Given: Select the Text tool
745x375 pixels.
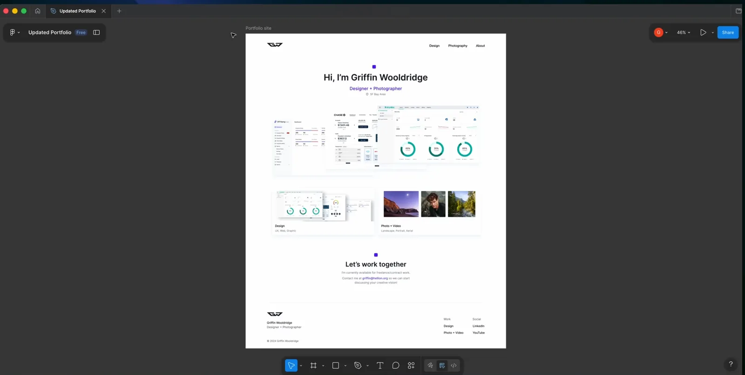Looking at the screenshot, I should click(380, 366).
